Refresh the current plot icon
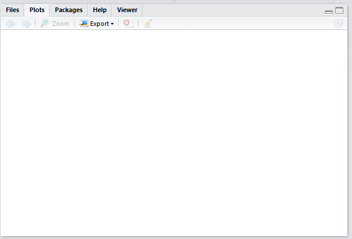The height and width of the screenshot is (239, 352). (338, 24)
